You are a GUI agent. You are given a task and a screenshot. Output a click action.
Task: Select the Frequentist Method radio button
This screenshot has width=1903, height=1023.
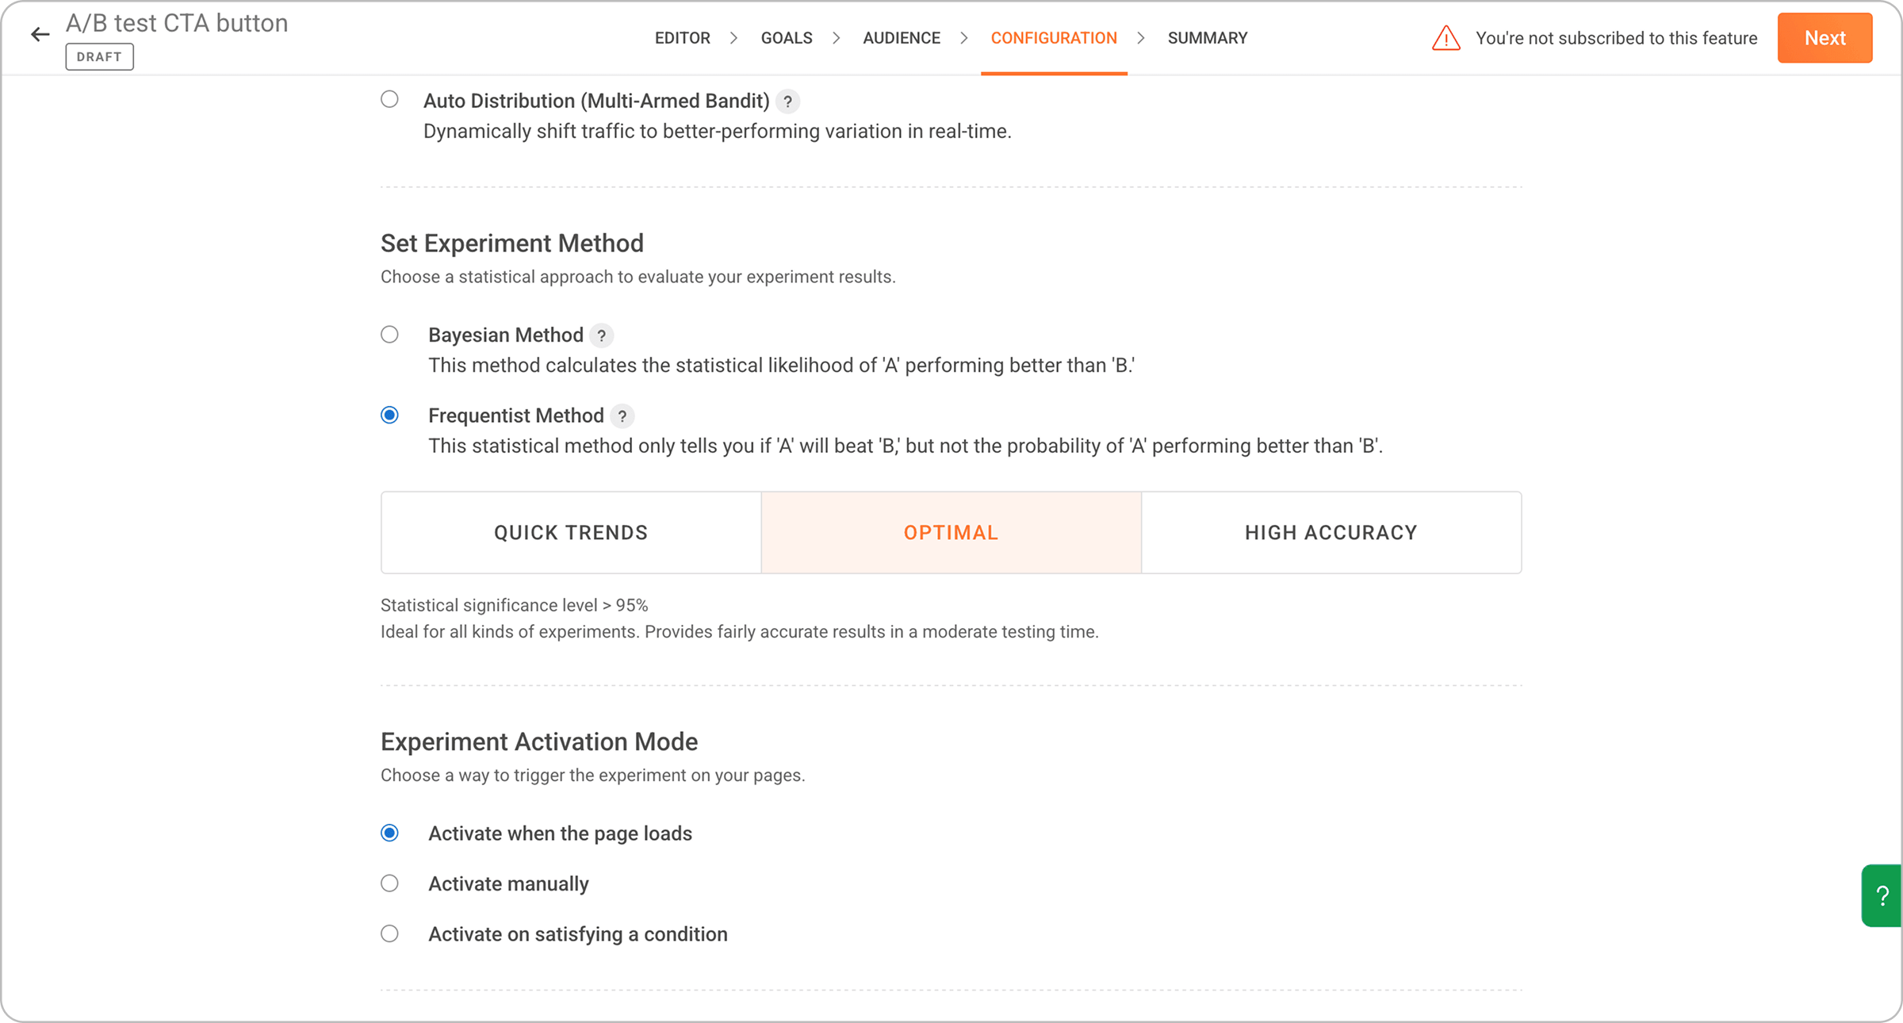click(x=389, y=416)
